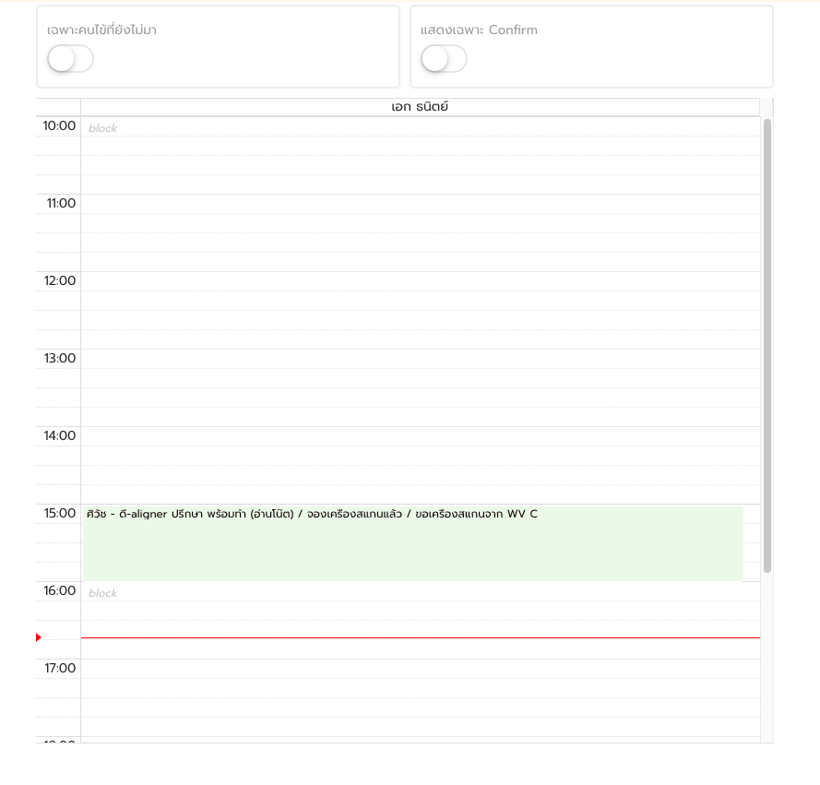
Task: Click the red current time line
Action: 420,637
